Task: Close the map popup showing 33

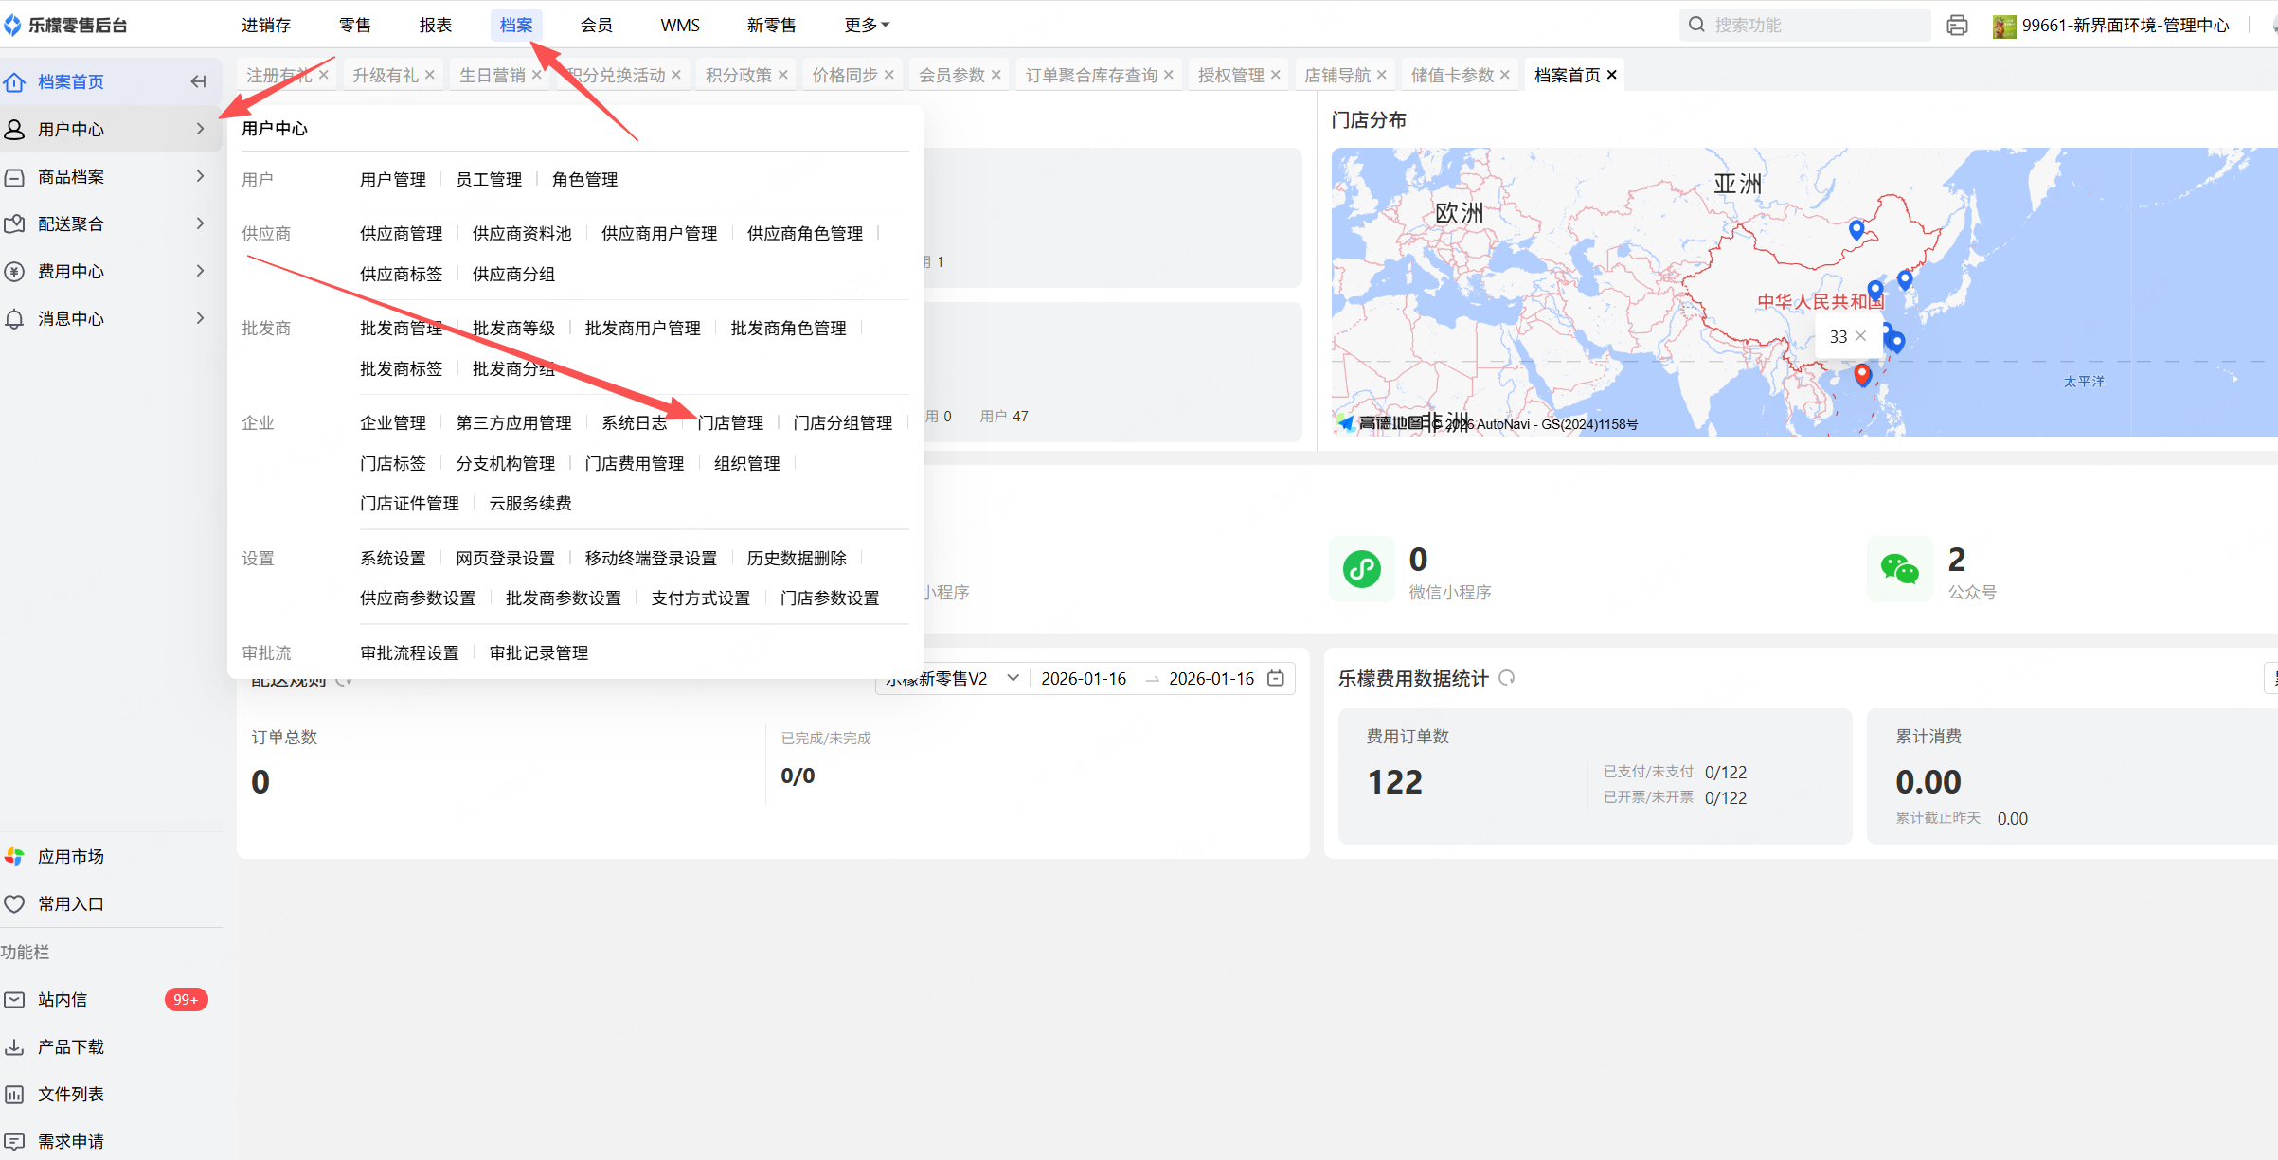Action: pyautogui.click(x=1861, y=336)
